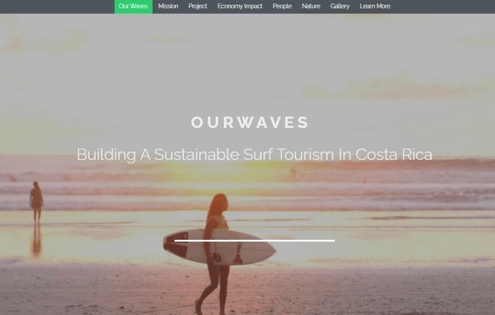This screenshot has width=495, height=315.
Task: Click the Nature menu link
Action: tap(311, 7)
